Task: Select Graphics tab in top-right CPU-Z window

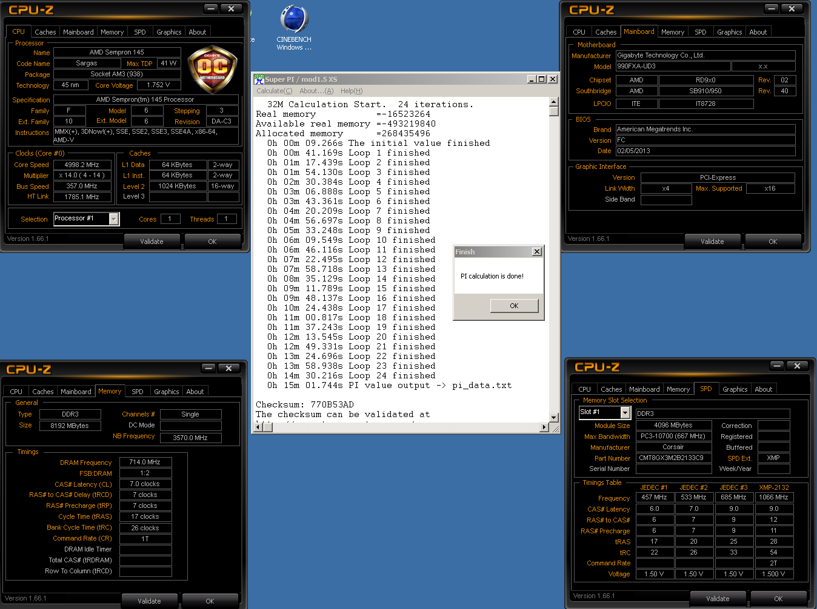Action: pos(730,32)
